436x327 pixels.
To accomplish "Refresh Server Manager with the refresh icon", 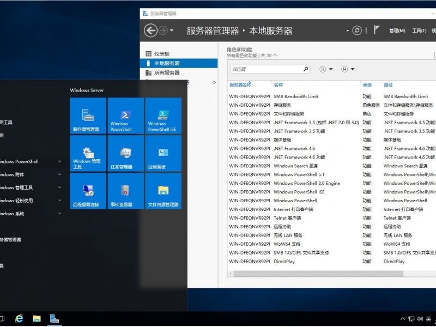I will [357, 31].
